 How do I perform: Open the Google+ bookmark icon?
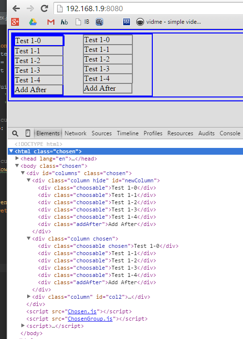[15, 22]
